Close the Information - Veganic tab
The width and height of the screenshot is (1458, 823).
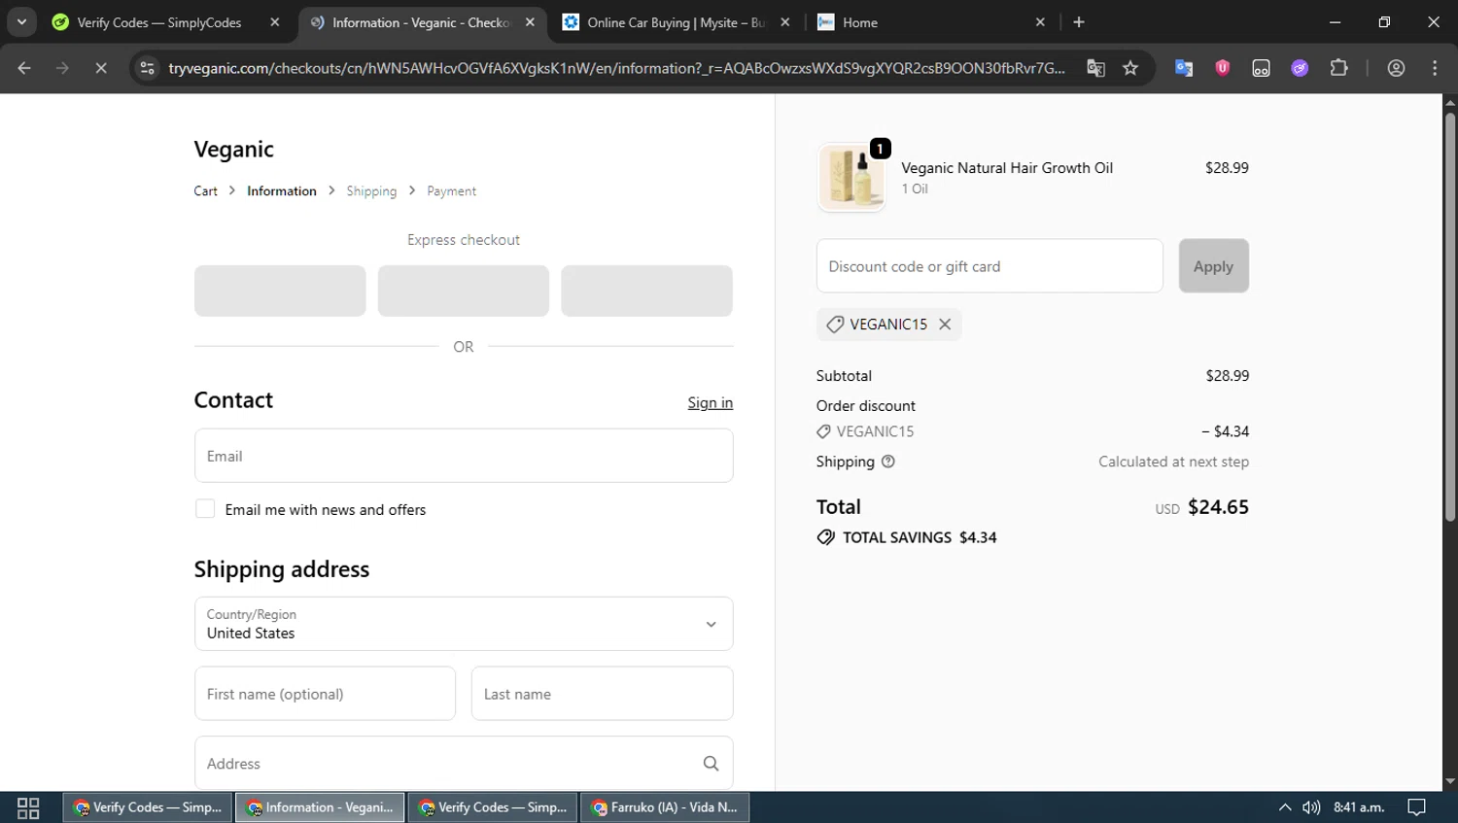530,22
